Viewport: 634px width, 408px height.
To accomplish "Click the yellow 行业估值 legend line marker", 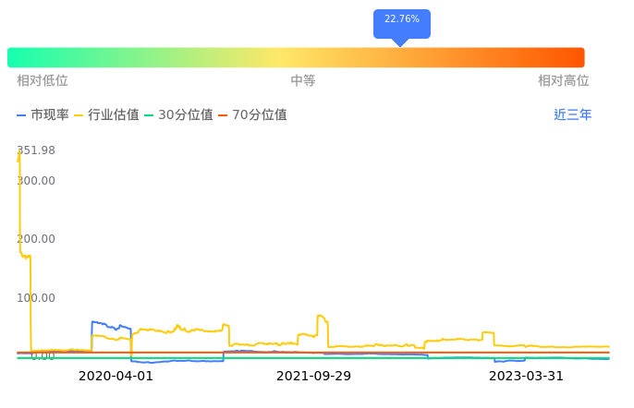I will coord(79,115).
